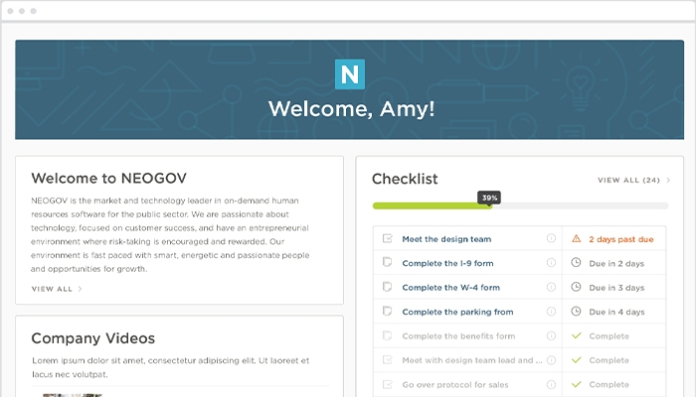Open Meet the design team task
696x397 pixels.
pos(446,239)
